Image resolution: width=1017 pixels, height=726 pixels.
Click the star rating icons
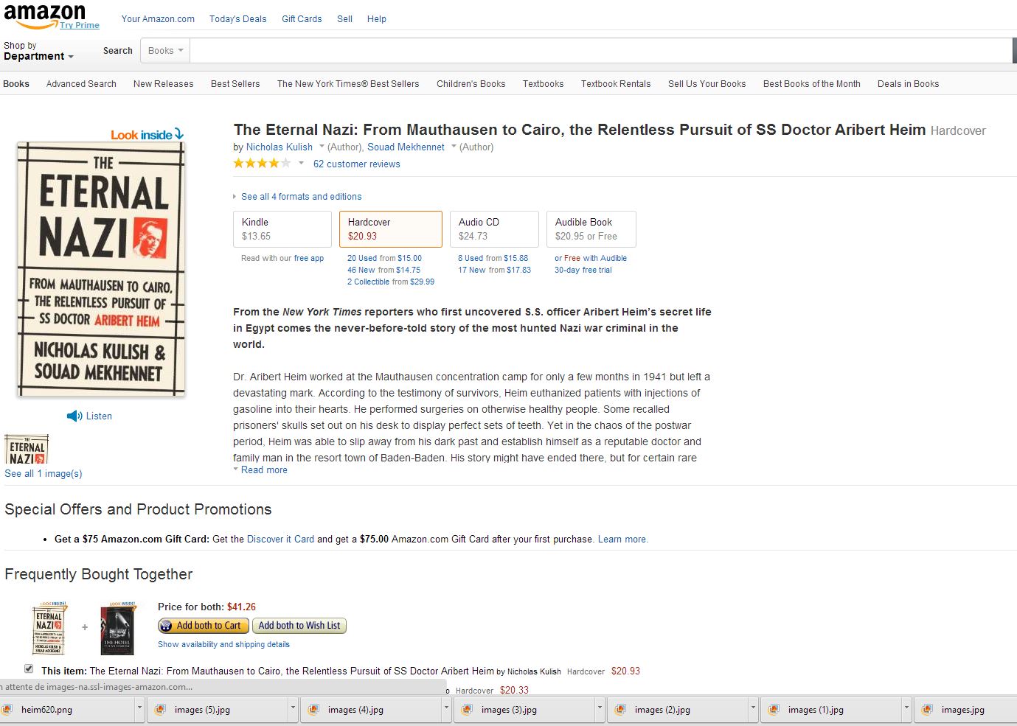(262, 164)
